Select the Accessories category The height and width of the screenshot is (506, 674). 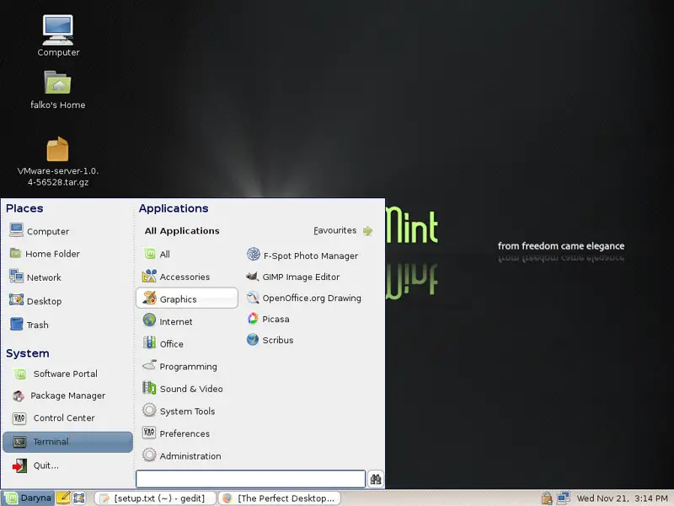tap(187, 277)
